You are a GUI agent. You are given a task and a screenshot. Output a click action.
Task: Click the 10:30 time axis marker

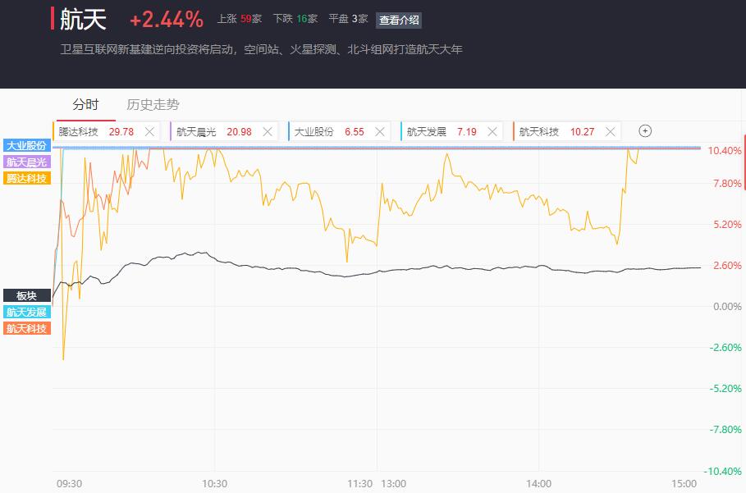pos(214,483)
